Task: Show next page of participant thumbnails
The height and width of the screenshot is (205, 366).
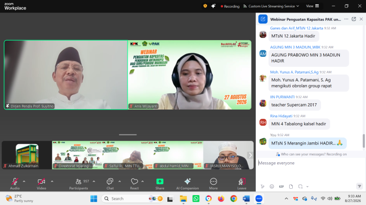Action: pos(250,155)
